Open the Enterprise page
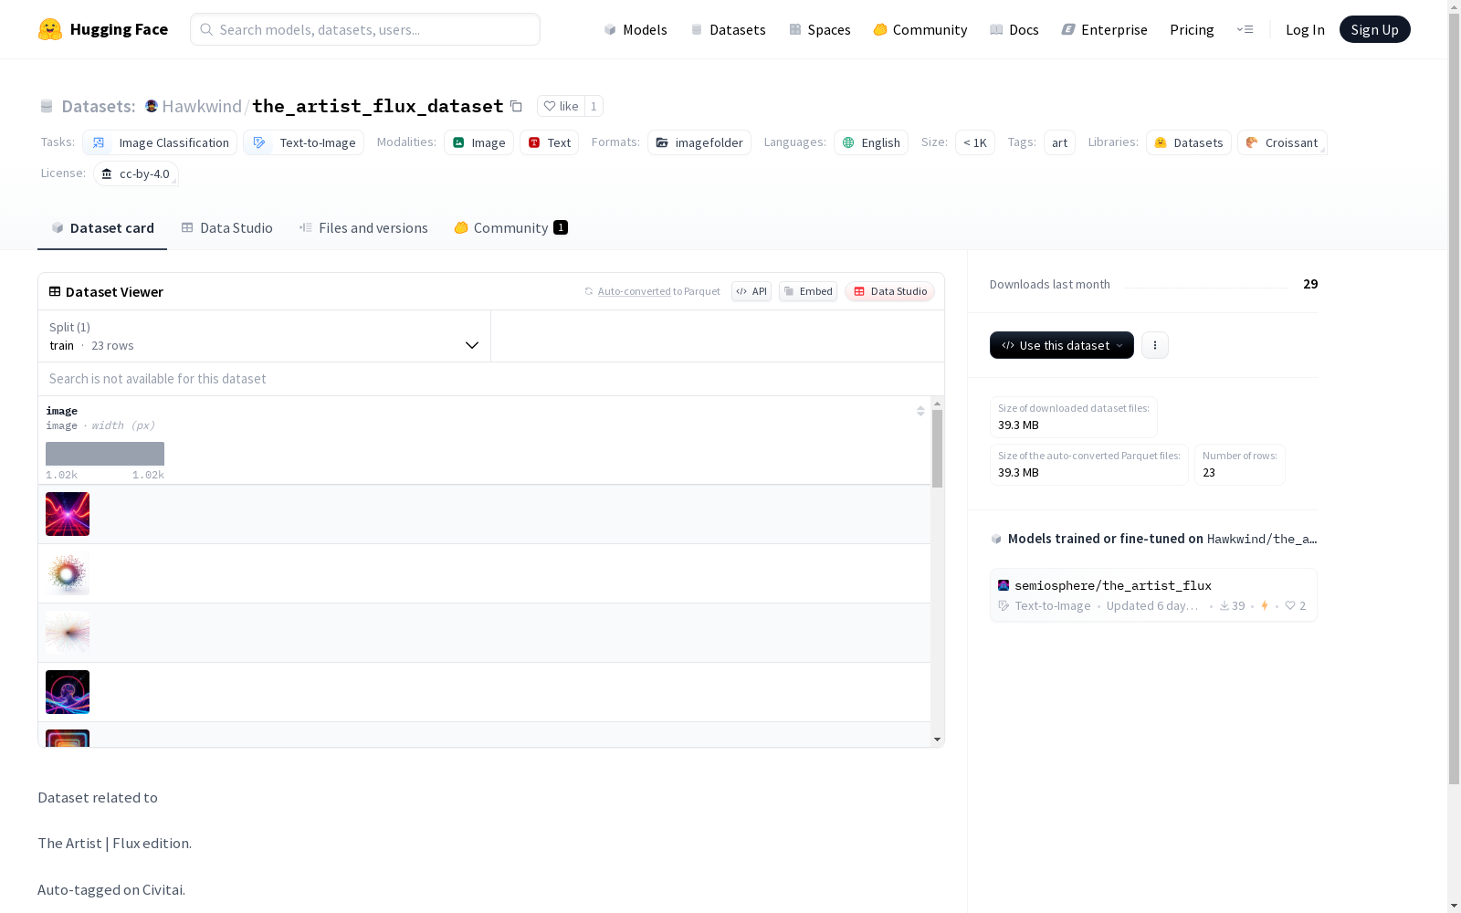The width and height of the screenshot is (1461, 913). 1104,29
